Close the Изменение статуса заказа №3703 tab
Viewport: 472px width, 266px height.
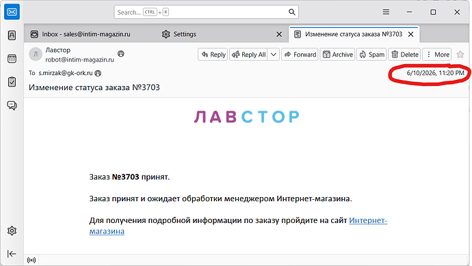410,34
